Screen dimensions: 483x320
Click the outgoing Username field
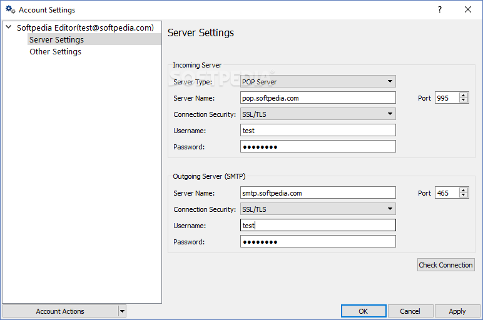click(x=318, y=225)
